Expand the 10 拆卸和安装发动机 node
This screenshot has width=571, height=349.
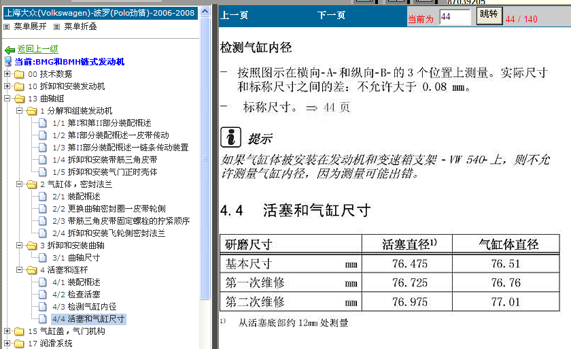[7, 86]
